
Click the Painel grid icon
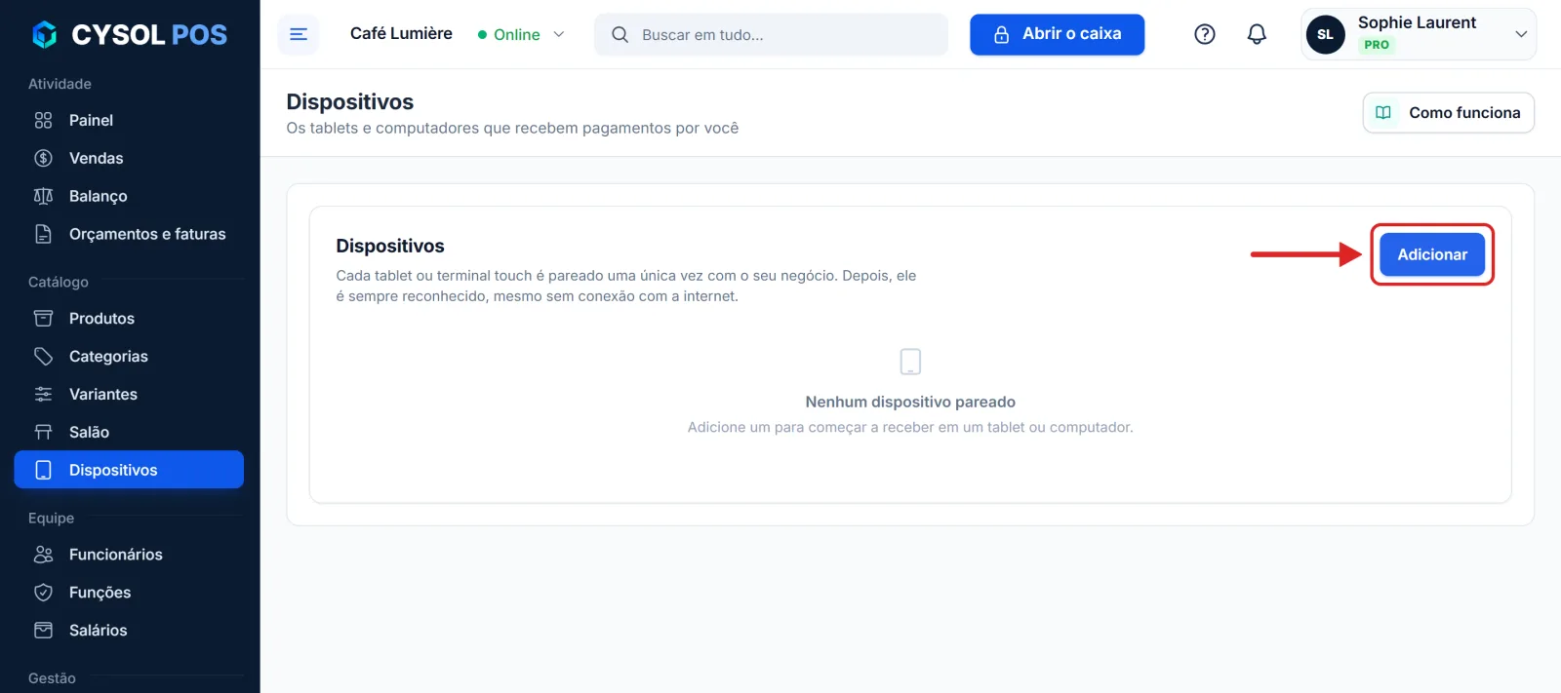(43, 120)
